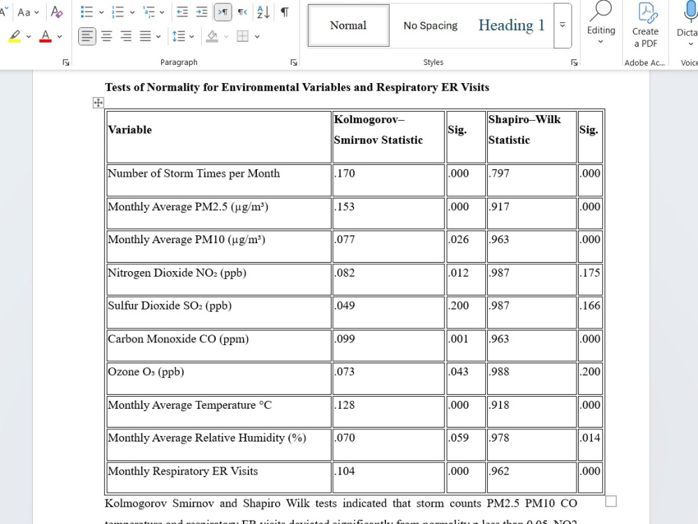The width and height of the screenshot is (698, 524).
Task: Open the Paragraph settings dialog launcher
Action: pos(294,63)
